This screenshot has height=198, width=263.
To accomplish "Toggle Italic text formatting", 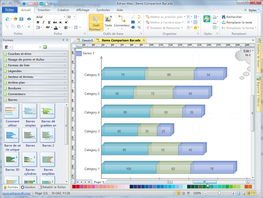I will pyautogui.click(x=43, y=22).
